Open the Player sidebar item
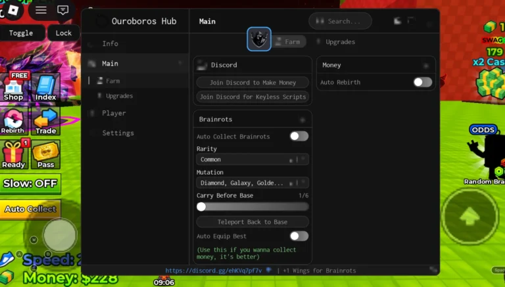 (x=135, y=113)
